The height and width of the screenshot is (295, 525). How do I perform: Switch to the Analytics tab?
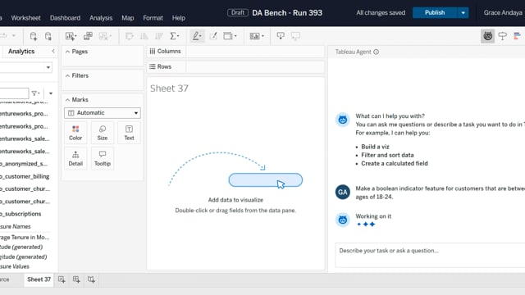coord(21,51)
